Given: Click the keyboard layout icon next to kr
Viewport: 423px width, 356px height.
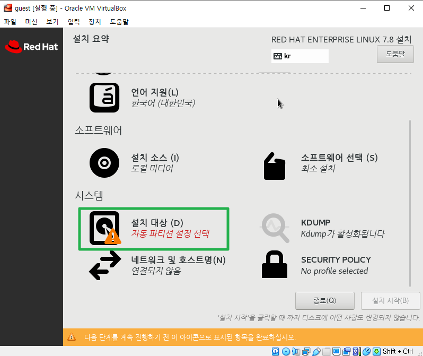Looking at the screenshot, I should 278,56.
